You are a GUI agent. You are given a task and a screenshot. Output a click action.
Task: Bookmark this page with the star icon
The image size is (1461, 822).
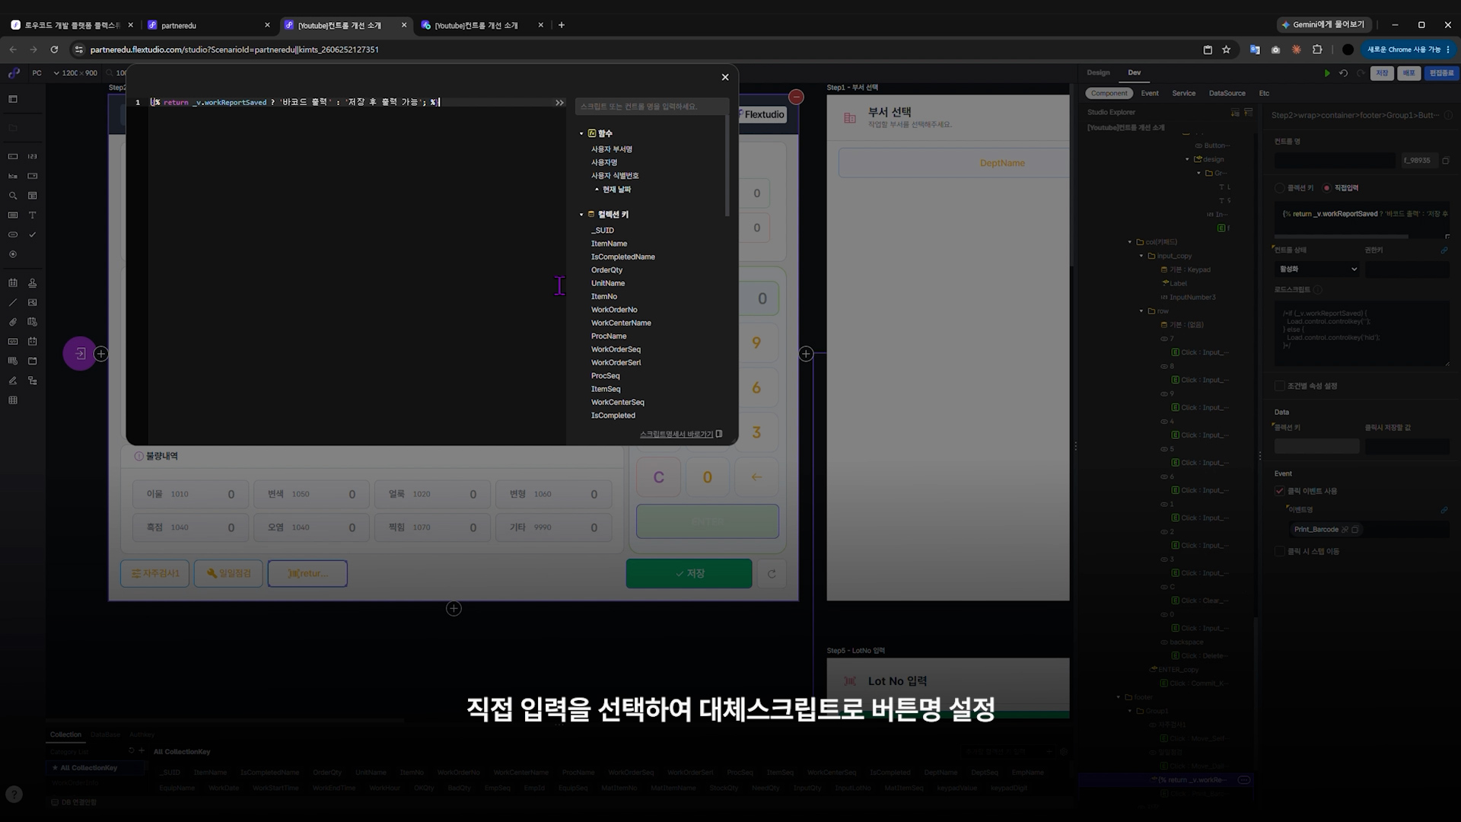[1226, 49]
